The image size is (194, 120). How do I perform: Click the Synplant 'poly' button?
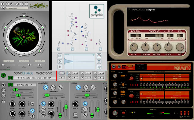[x=9, y=61]
